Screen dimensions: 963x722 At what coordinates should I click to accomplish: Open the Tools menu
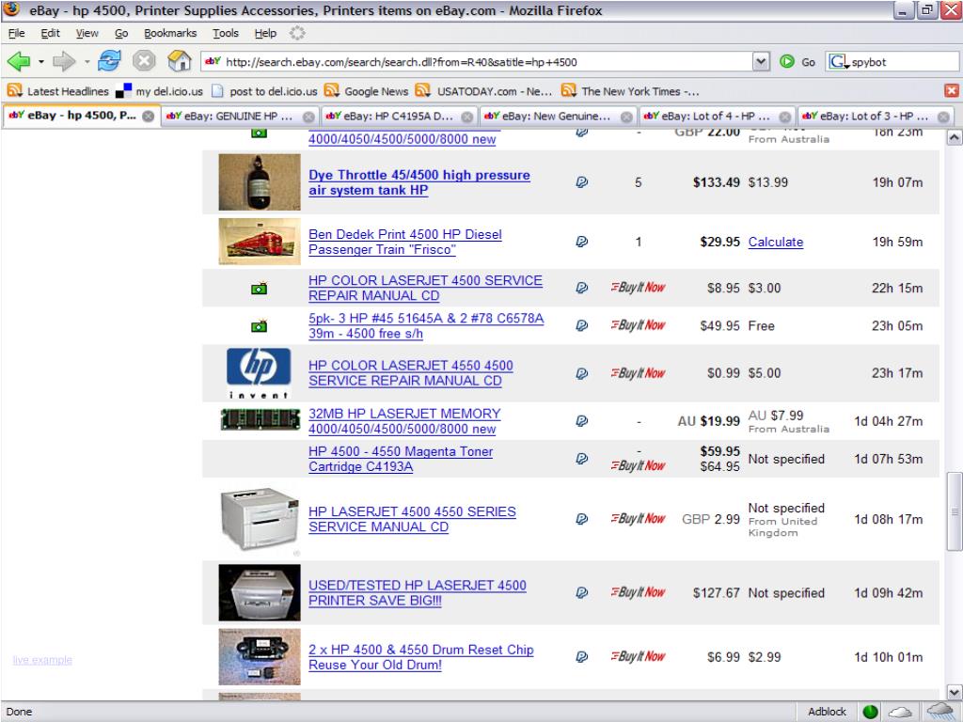[x=226, y=33]
